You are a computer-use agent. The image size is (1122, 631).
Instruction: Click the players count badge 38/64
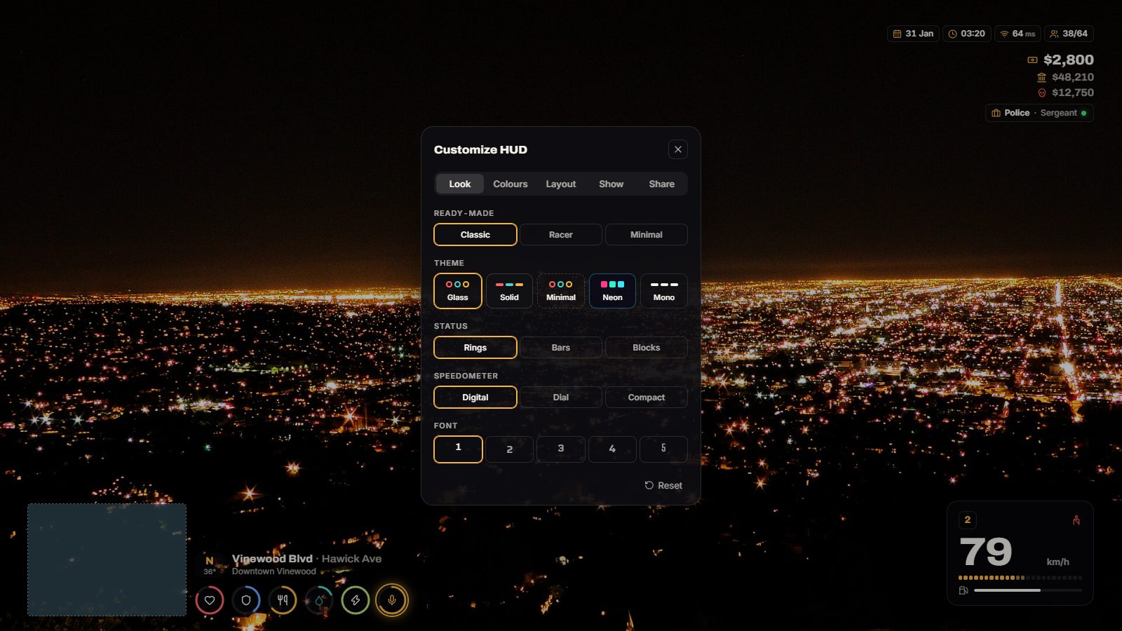click(1069, 34)
